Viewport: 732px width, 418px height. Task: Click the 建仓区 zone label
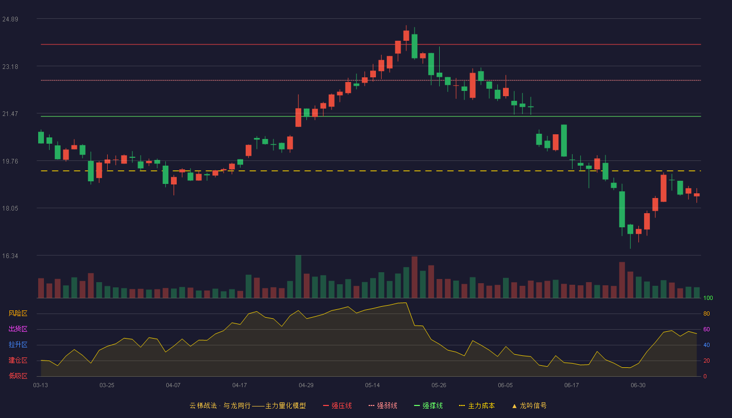coord(18,361)
